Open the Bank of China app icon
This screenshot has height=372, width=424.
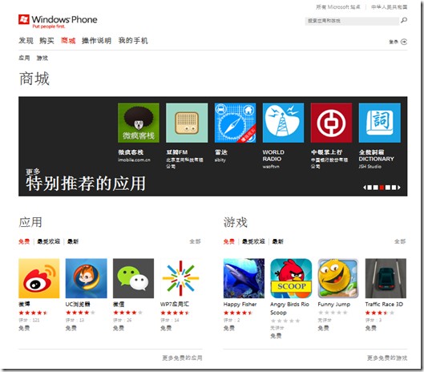(331, 123)
